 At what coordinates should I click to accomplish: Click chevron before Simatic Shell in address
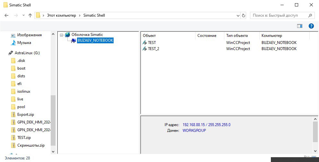80,15
